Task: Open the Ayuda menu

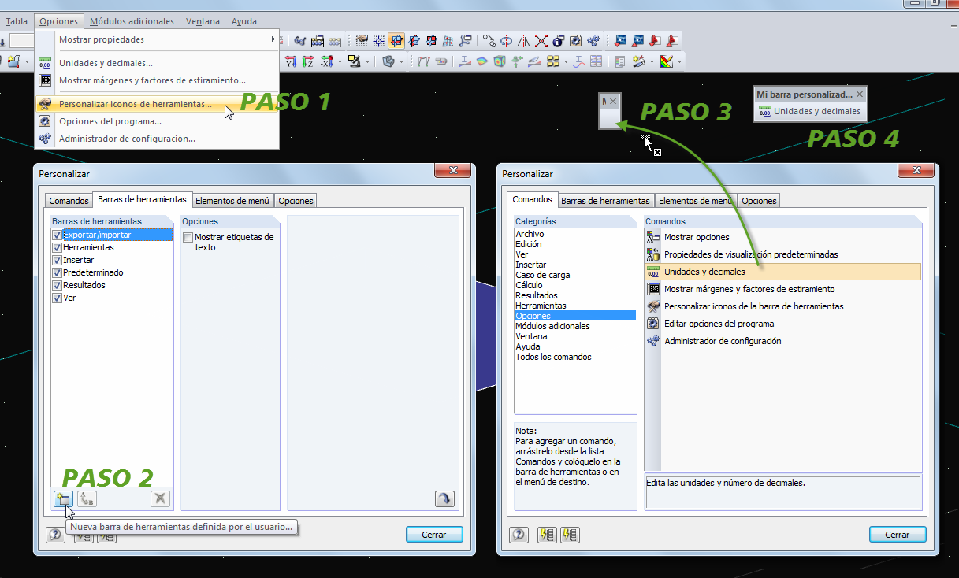Action: coord(244,21)
